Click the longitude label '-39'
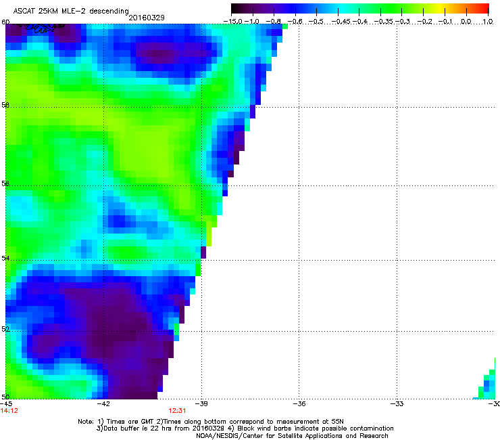This screenshot has width=500, height=440. [201, 404]
